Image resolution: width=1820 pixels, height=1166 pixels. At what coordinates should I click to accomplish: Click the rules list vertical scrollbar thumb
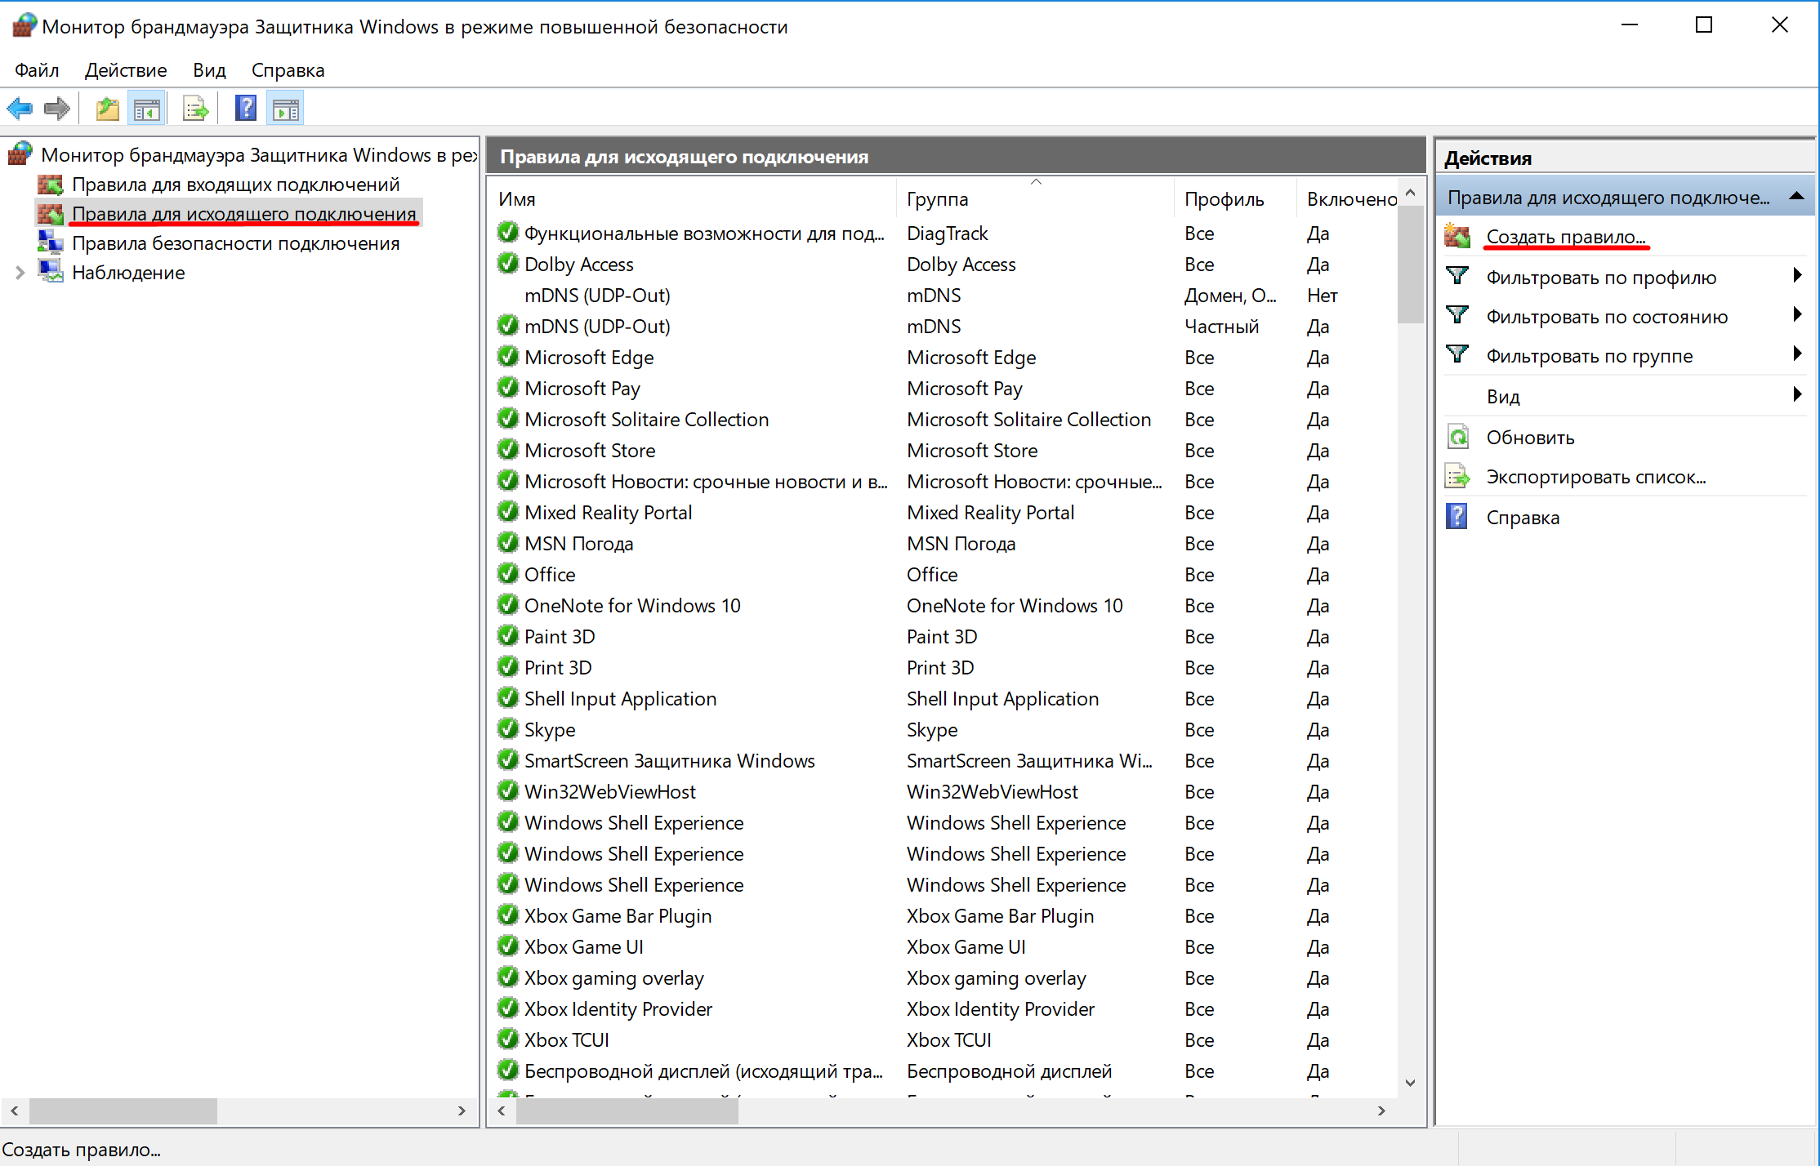point(1410,264)
